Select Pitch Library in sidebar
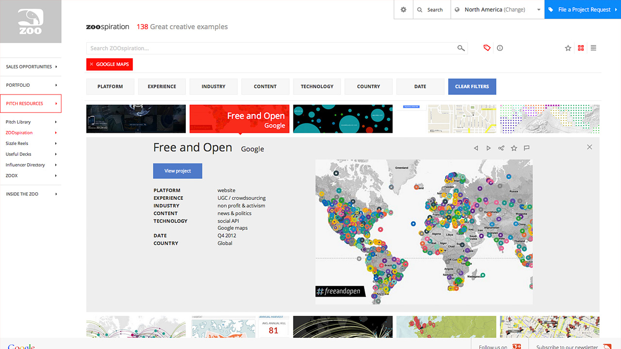Viewport: 621px width, 349px height. [18, 122]
